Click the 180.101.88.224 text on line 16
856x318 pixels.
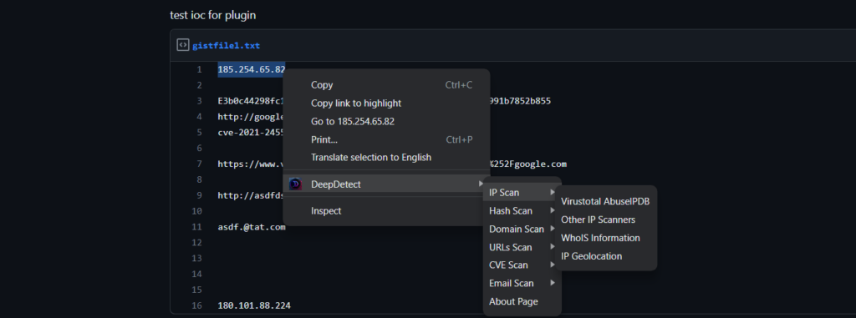[x=254, y=305]
